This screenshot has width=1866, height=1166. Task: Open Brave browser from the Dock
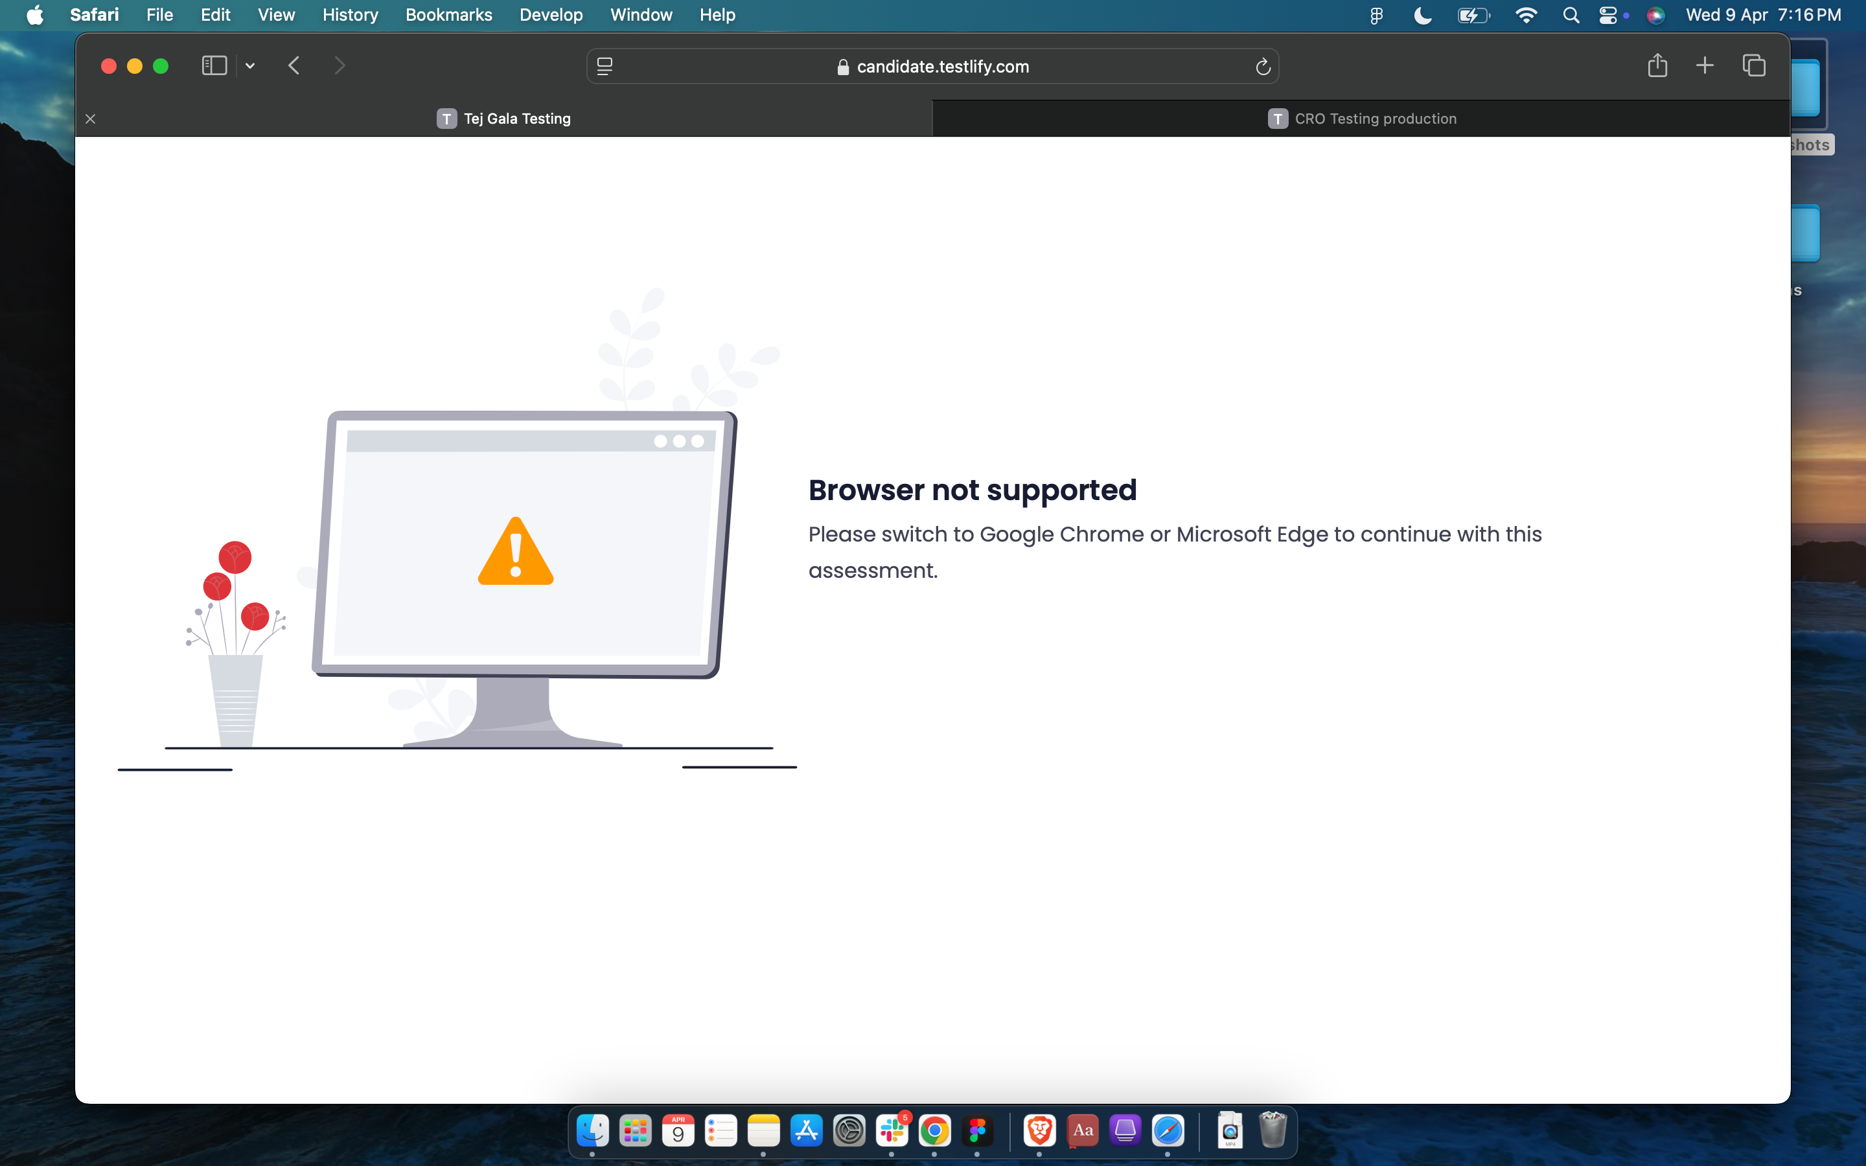(x=1039, y=1130)
